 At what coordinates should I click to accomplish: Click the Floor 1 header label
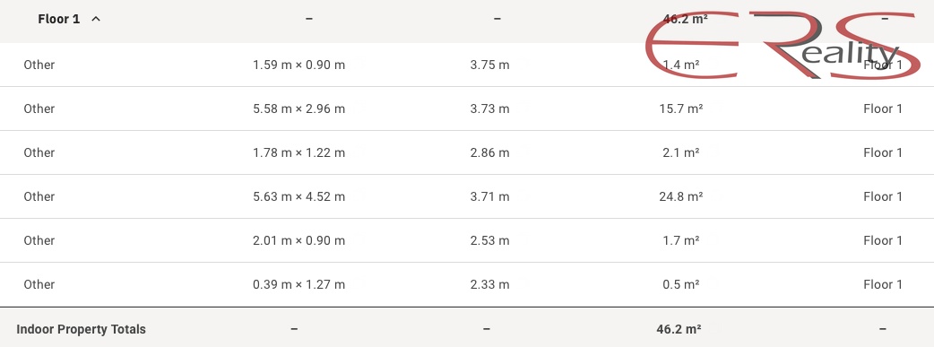click(58, 19)
